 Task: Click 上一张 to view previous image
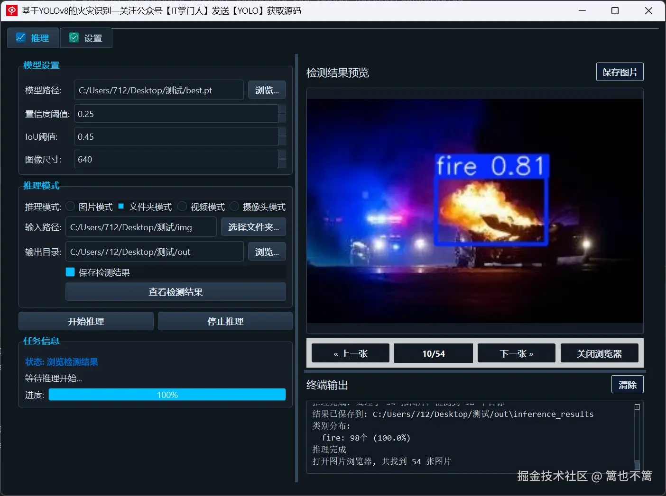350,353
